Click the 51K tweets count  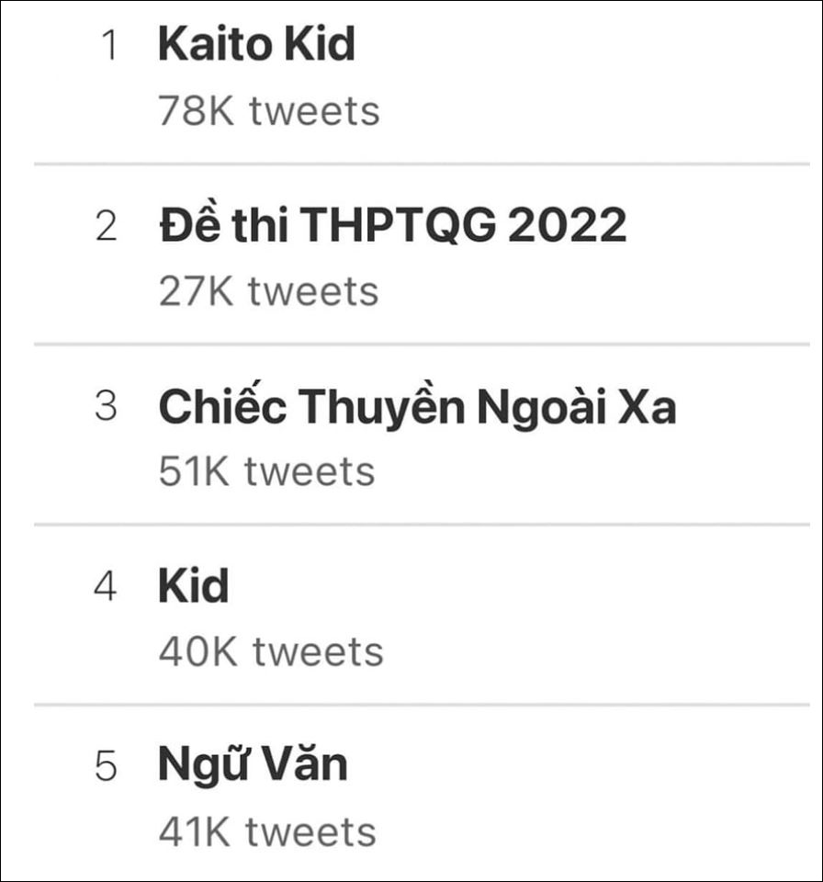coord(266,471)
